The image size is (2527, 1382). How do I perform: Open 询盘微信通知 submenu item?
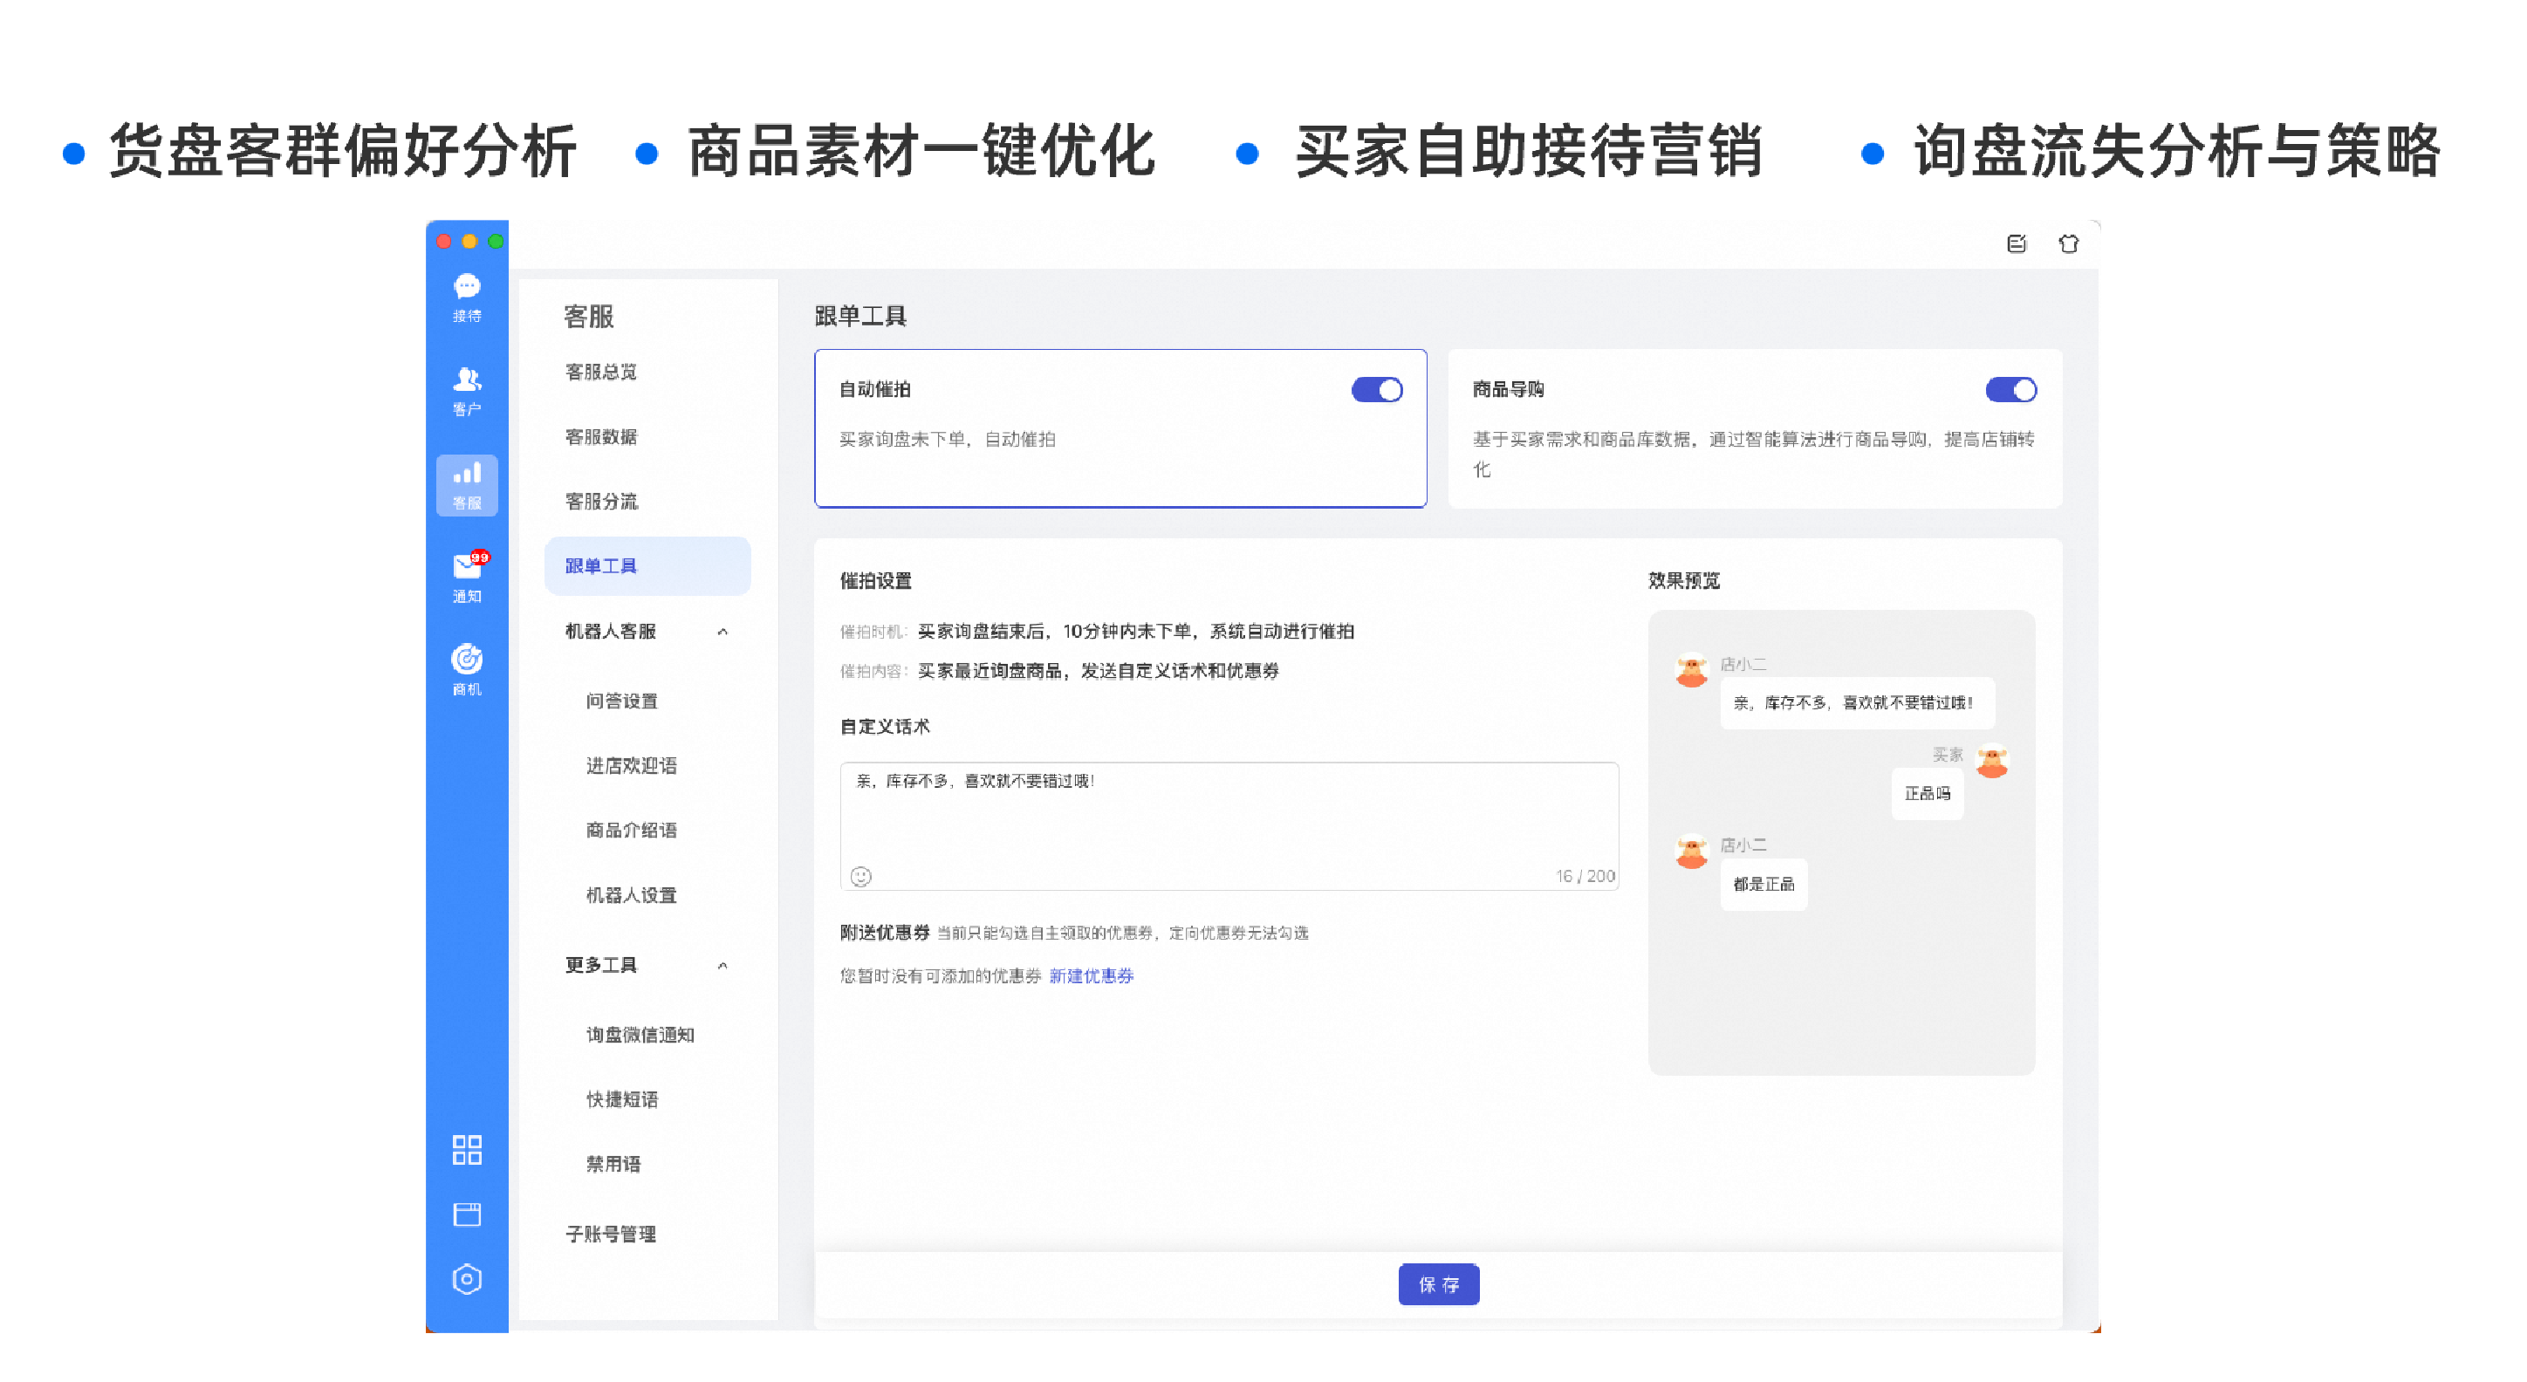click(x=640, y=1035)
